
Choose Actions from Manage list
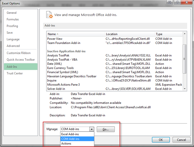(77, 144)
